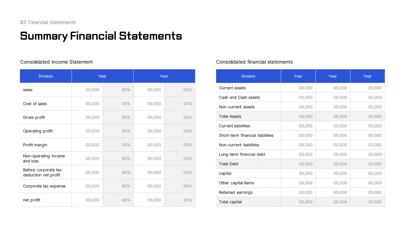
Task: Select the 'Gross profit' row label
Action: pos(34,117)
